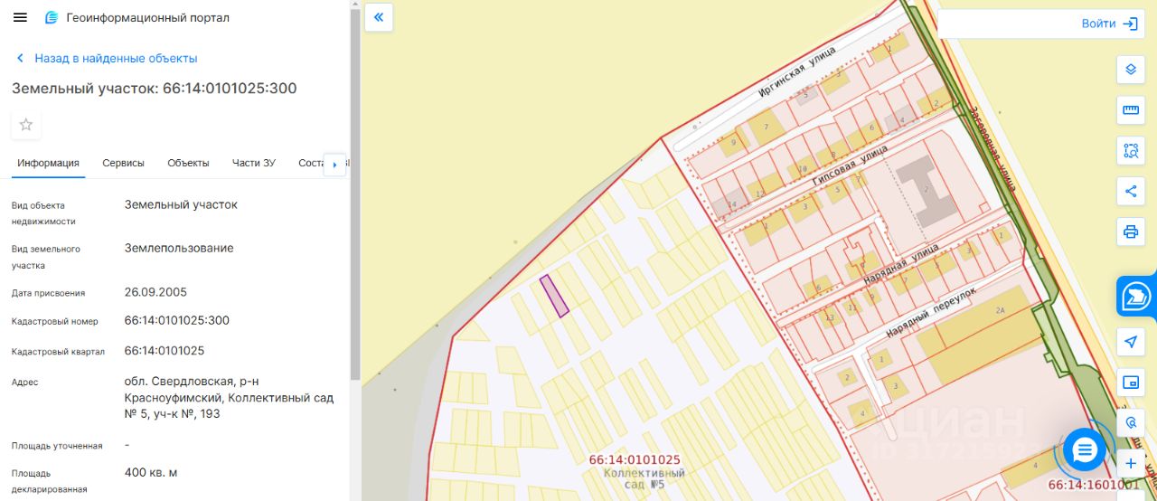Open the blue side assistant tab
This screenshot has width=1157, height=501.
point(1136,296)
